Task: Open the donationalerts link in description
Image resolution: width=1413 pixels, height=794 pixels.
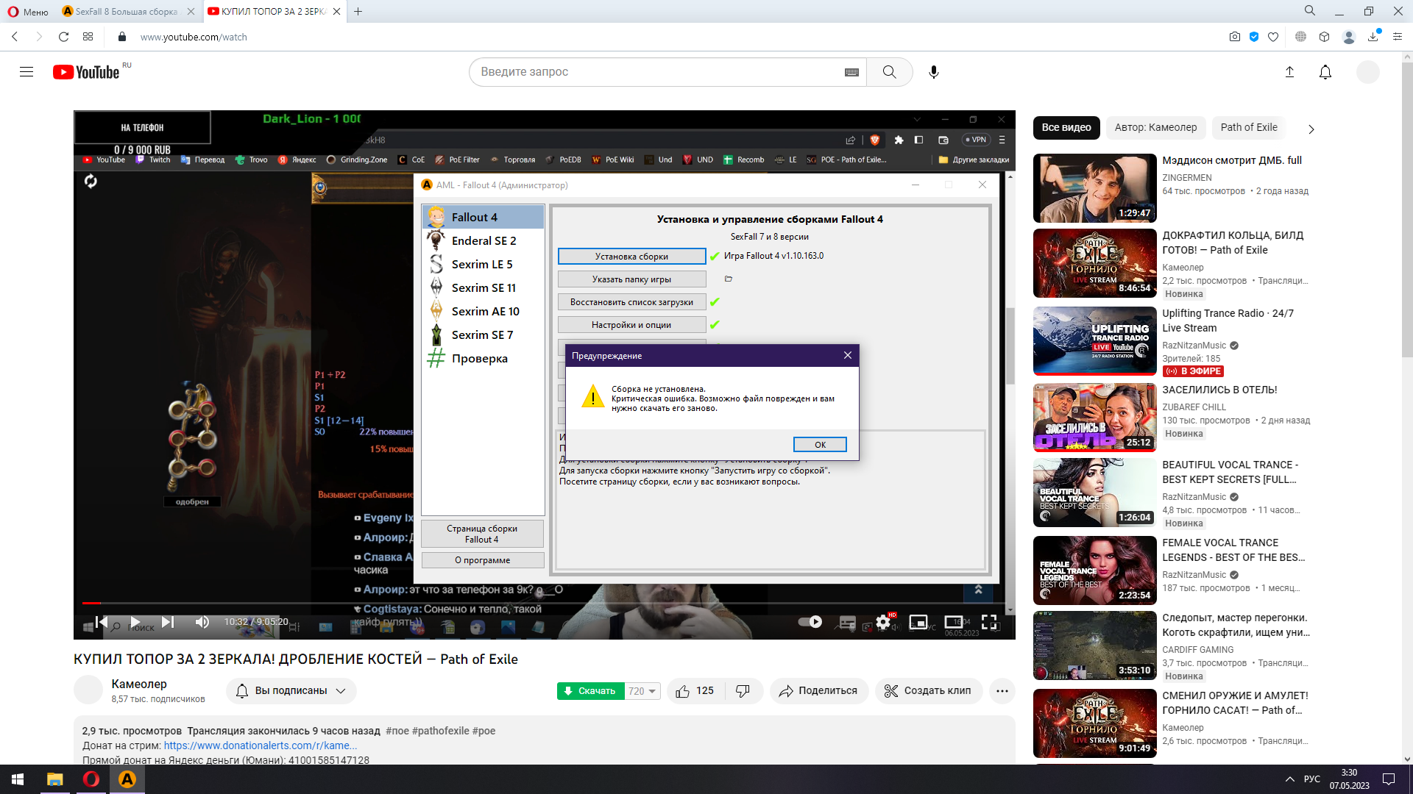Action: [260, 745]
